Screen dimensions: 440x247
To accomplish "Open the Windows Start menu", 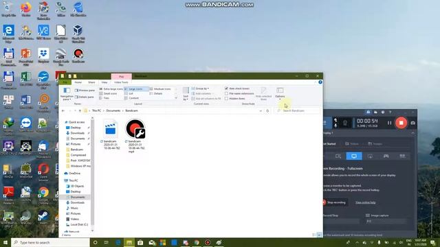I will click(x=5, y=242).
